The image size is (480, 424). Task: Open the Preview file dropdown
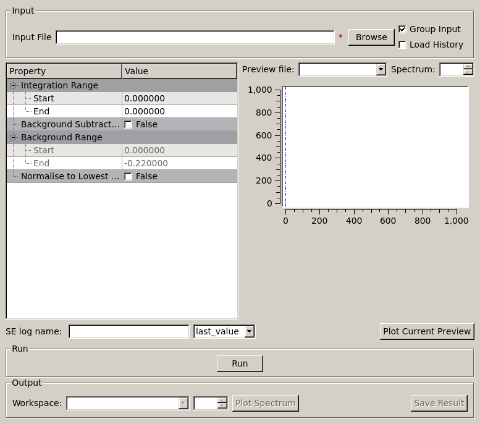click(381, 70)
